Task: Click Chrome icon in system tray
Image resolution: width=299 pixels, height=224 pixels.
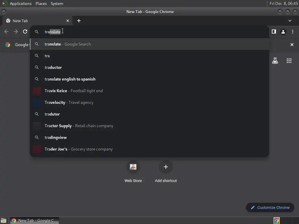Action: (277, 220)
